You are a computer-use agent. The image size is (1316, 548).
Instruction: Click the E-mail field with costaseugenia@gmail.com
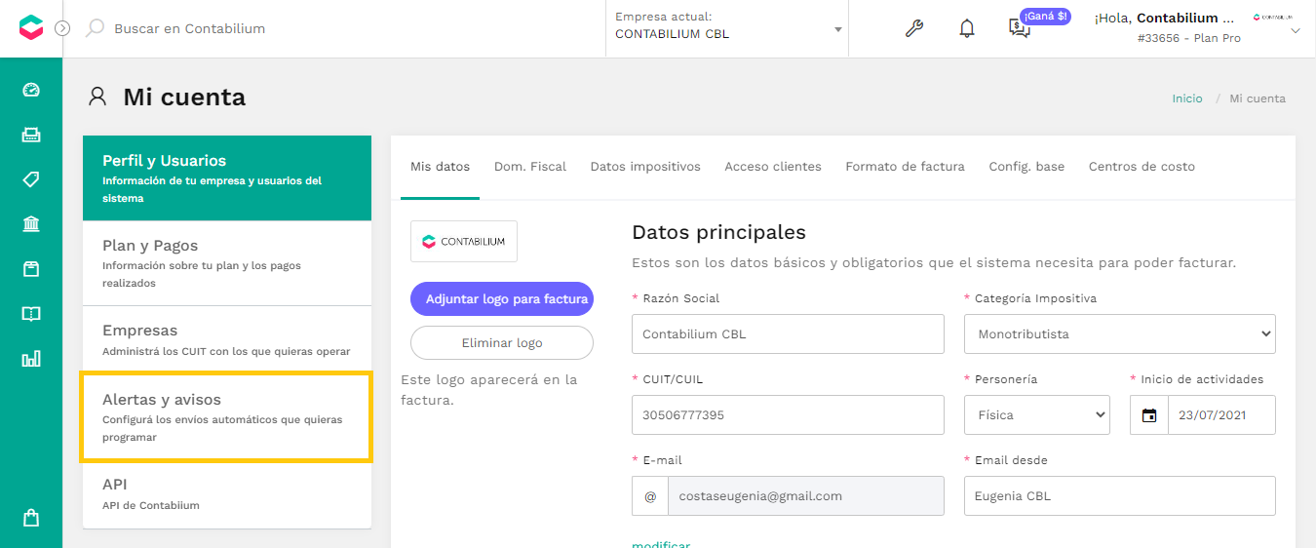point(806,495)
